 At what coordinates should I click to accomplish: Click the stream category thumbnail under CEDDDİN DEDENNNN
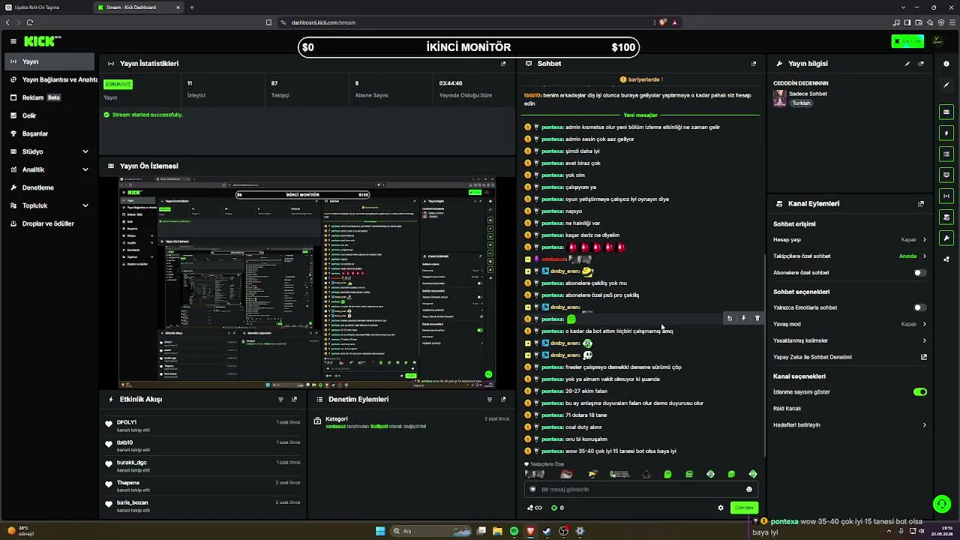pos(780,98)
